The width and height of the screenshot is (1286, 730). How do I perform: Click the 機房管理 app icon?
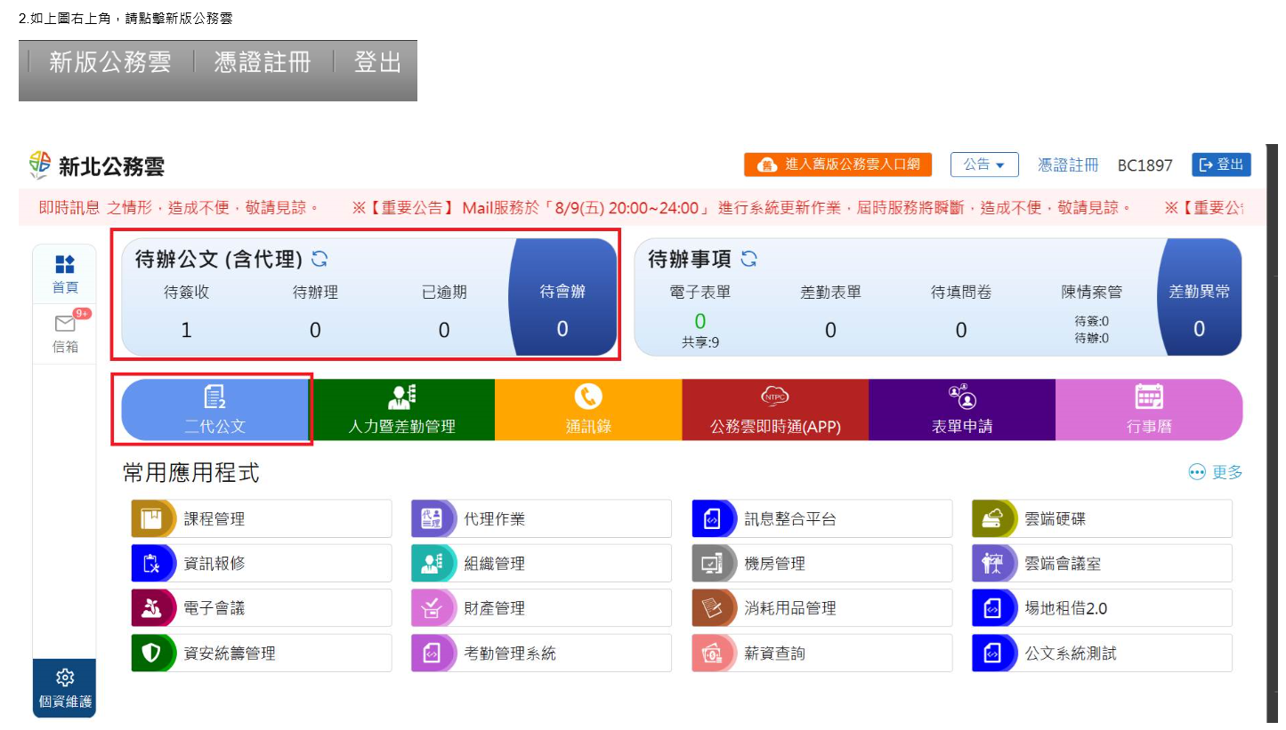click(x=712, y=564)
